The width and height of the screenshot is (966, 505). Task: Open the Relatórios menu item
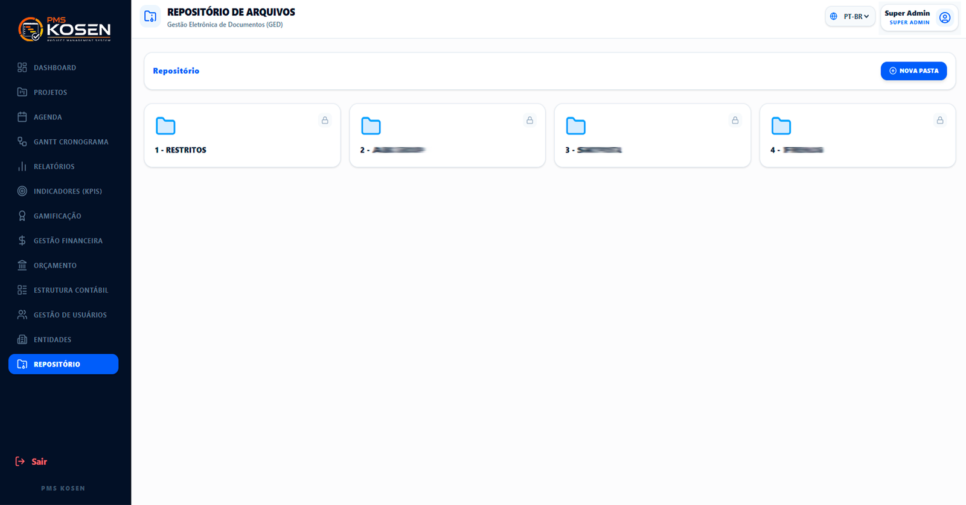pyautogui.click(x=63, y=166)
